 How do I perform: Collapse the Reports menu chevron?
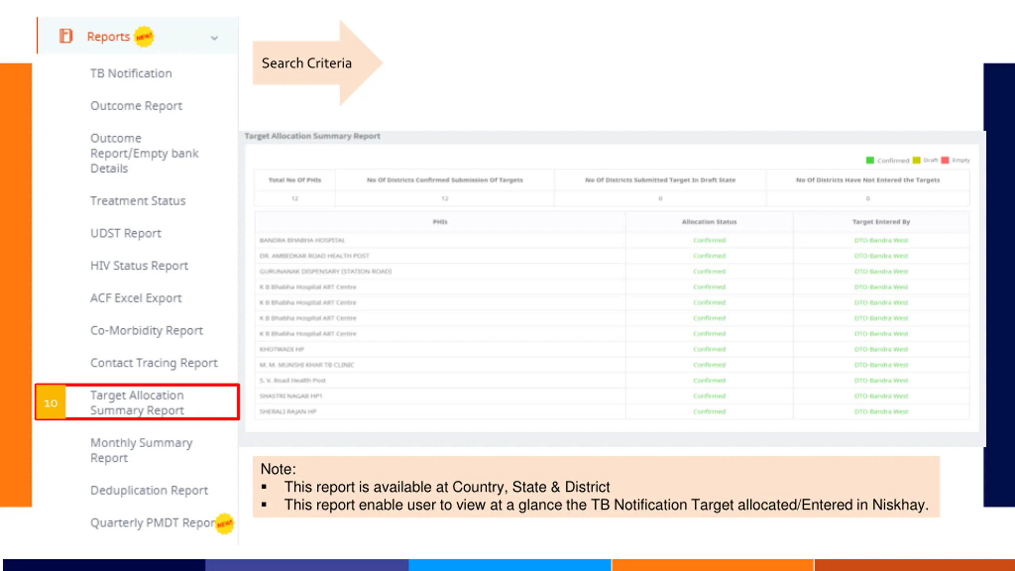tap(214, 38)
